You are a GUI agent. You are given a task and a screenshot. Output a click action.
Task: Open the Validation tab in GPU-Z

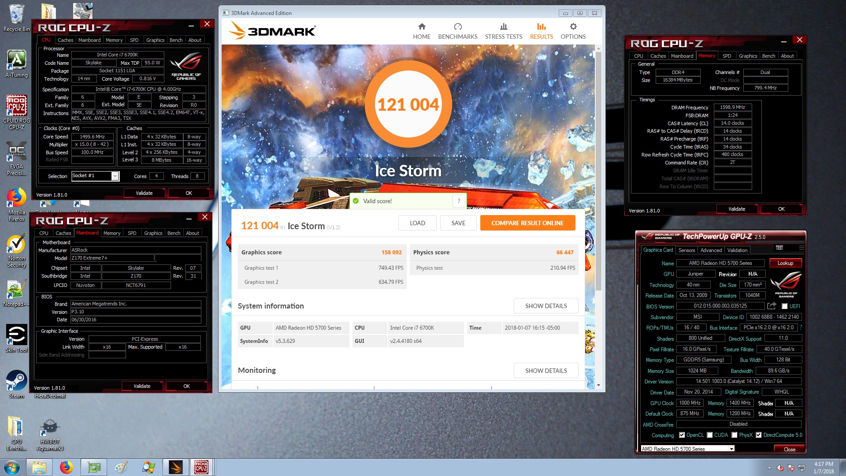737,250
